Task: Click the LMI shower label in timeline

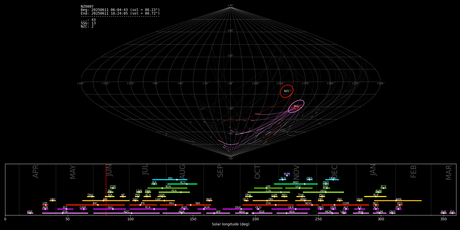Action: [268, 187]
